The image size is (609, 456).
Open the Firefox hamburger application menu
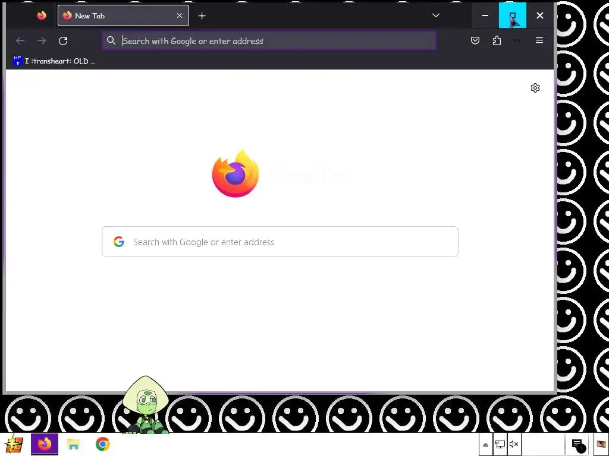pos(539,40)
